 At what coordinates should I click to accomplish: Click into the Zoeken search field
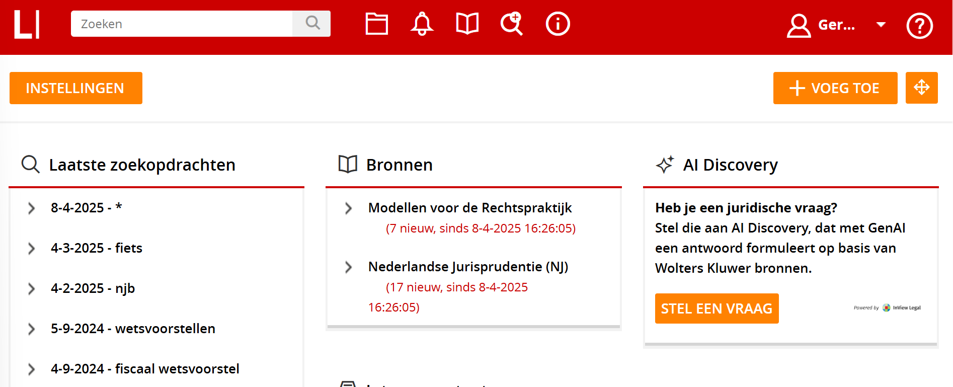pyautogui.click(x=181, y=24)
